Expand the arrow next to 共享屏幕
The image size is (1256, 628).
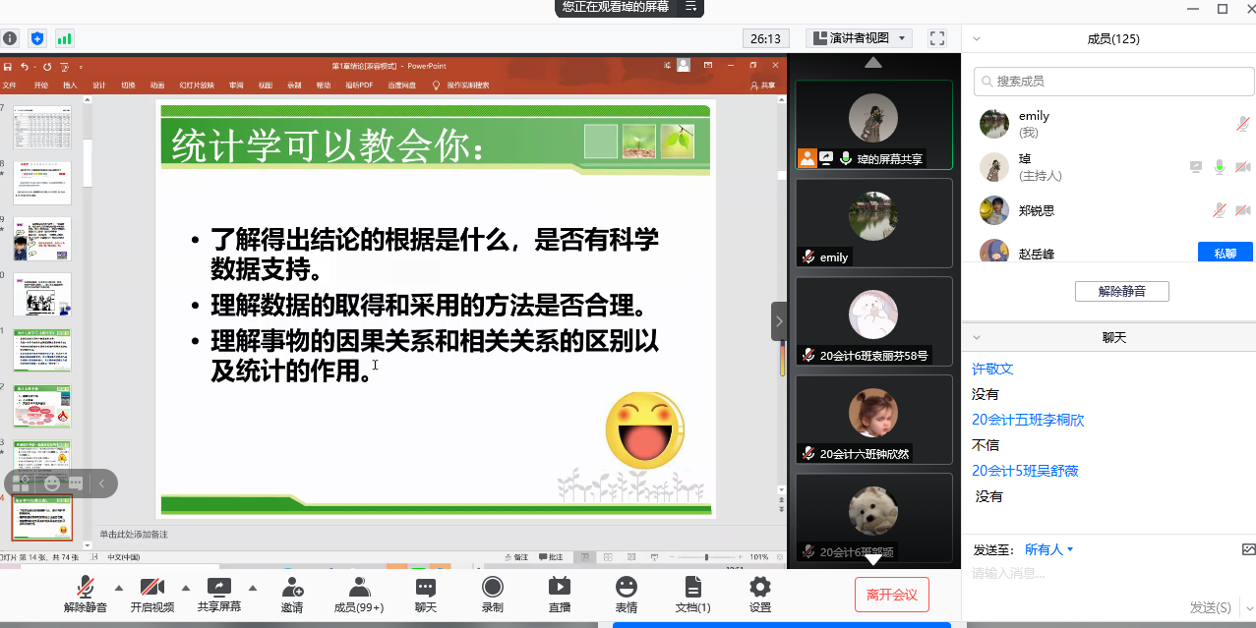(x=252, y=588)
